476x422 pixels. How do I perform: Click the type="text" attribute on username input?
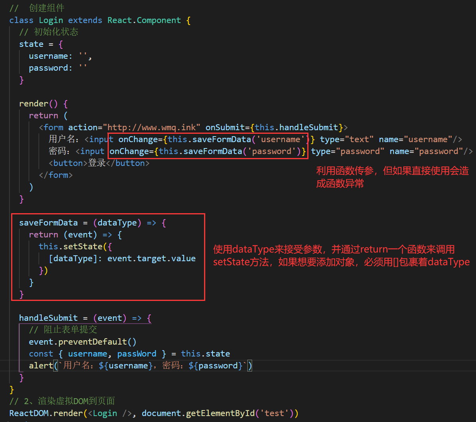pyautogui.click(x=347, y=139)
